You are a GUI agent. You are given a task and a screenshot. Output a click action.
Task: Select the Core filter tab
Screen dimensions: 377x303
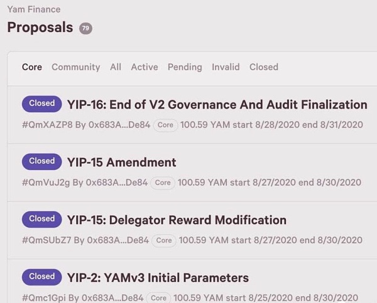pyautogui.click(x=32, y=67)
